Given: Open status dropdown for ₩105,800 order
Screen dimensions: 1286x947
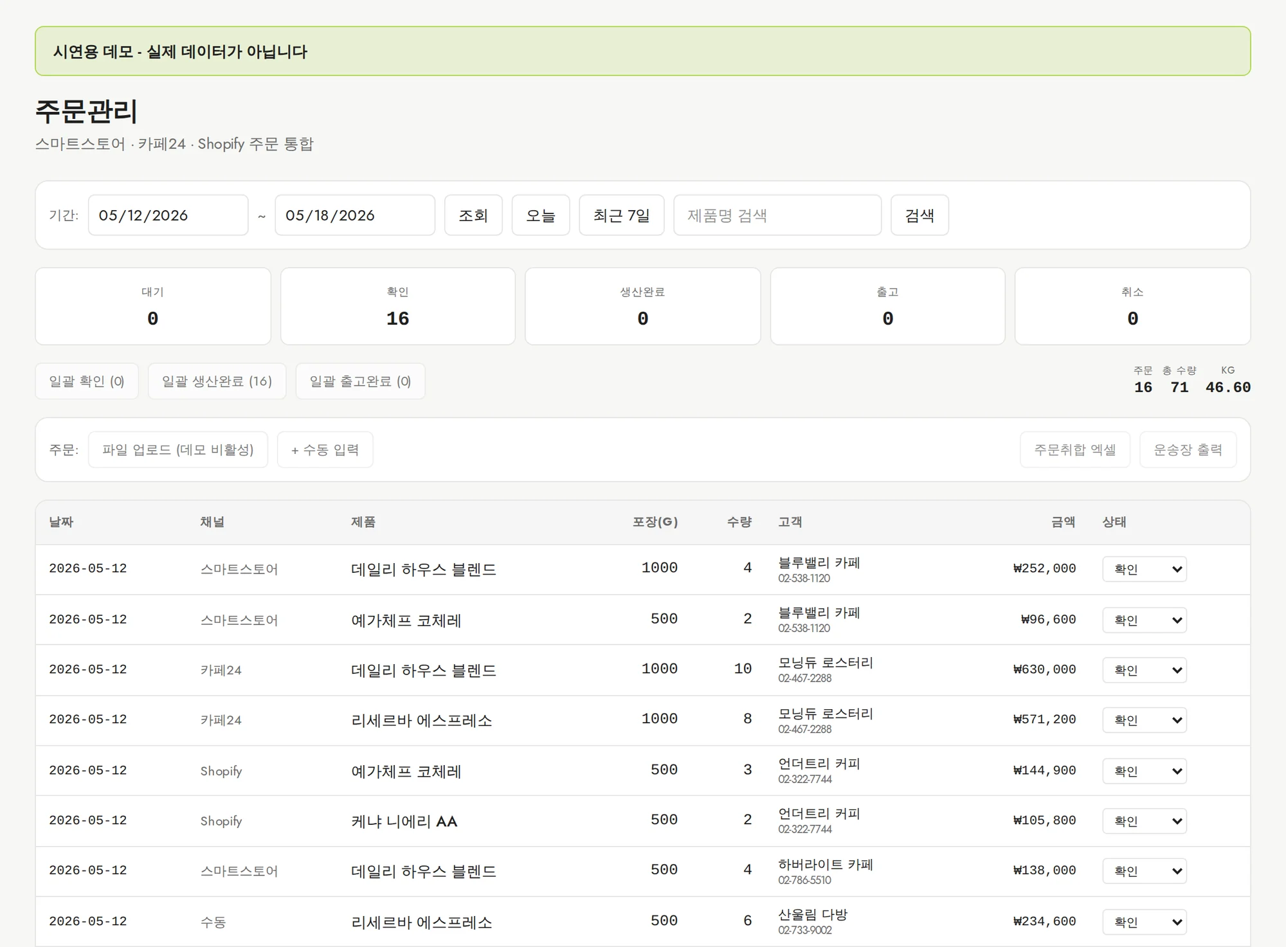Looking at the screenshot, I should point(1145,821).
